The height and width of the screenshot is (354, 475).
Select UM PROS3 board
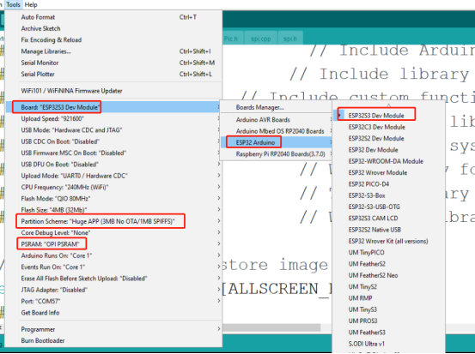pyautogui.click(x=389, y=321)
